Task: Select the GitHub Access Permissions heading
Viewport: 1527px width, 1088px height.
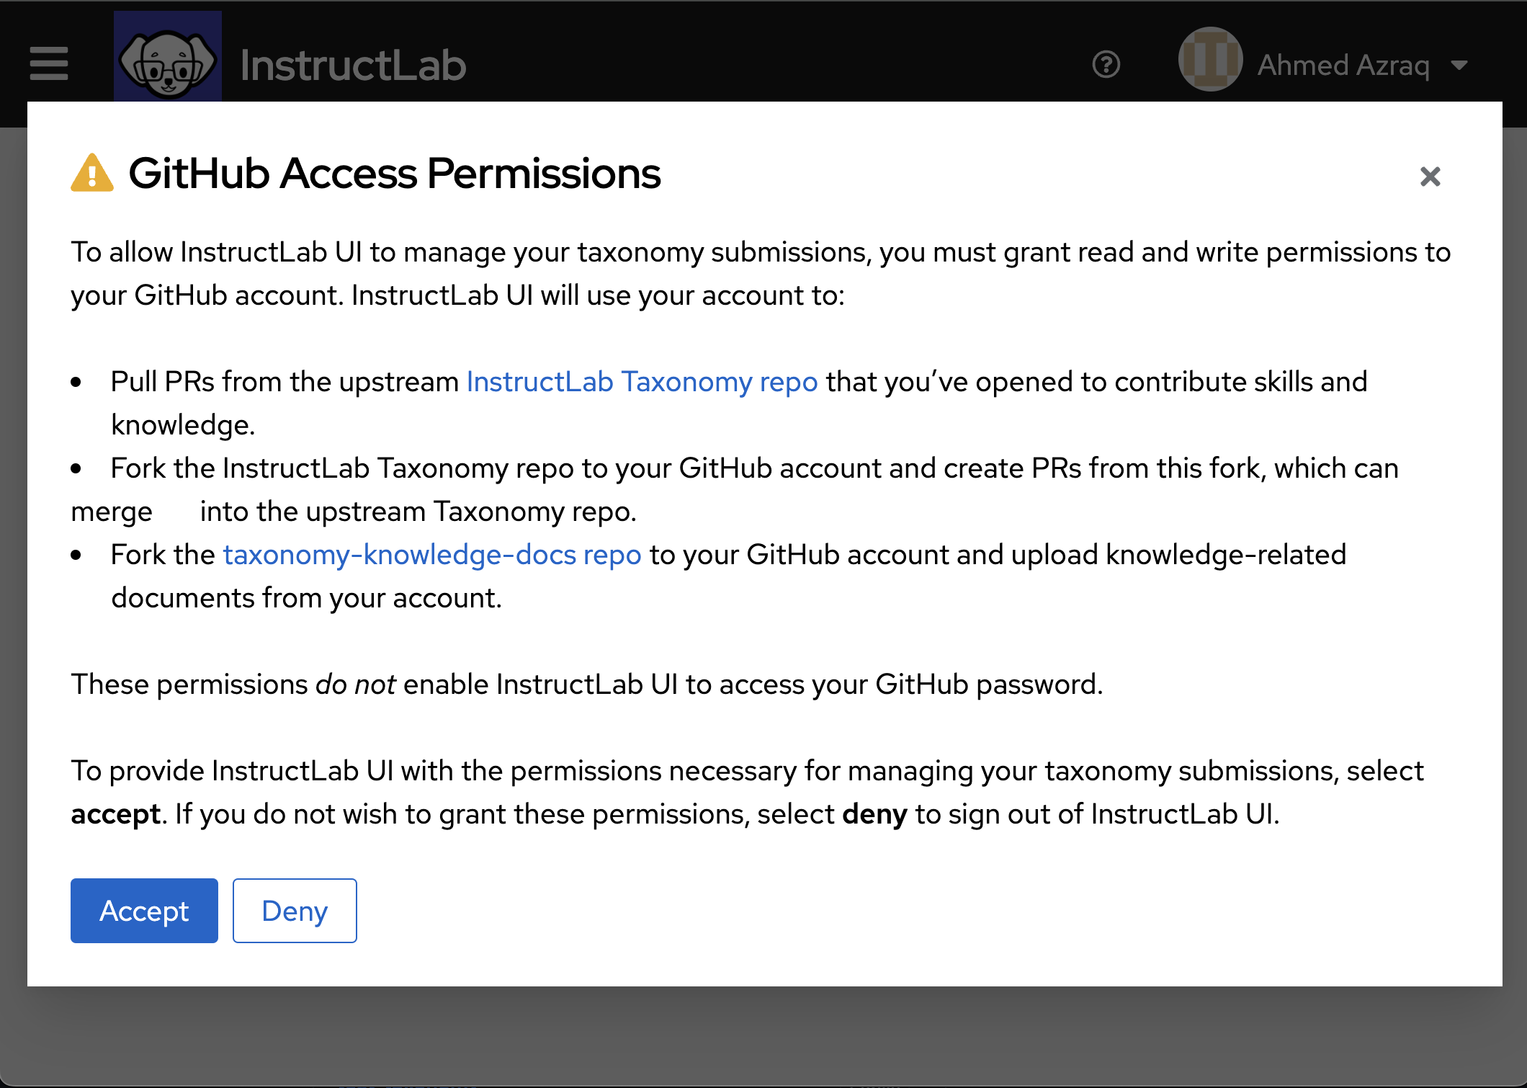Action: tap(395, 173)
